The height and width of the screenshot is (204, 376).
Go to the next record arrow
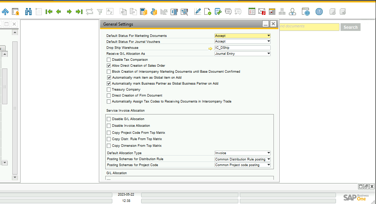tap(69, 12)
